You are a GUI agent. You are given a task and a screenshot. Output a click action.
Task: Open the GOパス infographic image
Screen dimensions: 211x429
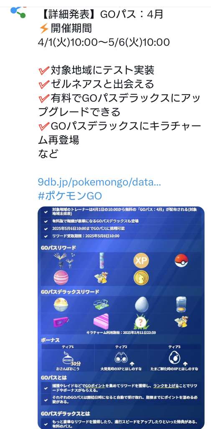pos(121,318)
